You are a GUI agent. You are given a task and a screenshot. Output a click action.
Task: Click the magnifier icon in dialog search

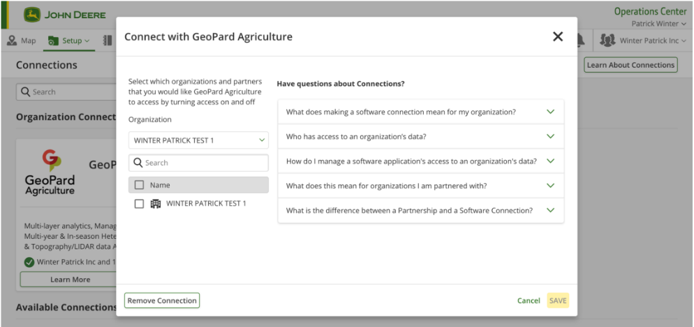pos(138,163)
